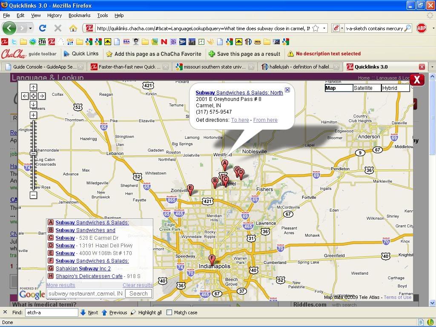Open the face photo bookmark icon
This screenshot has height=327, width=436.
pos(136,42)
